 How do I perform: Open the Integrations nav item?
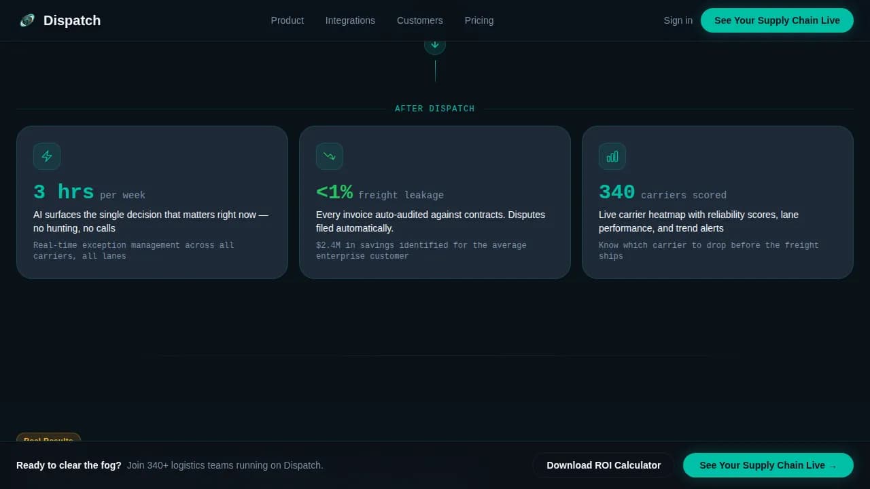[x=350, y=20]
